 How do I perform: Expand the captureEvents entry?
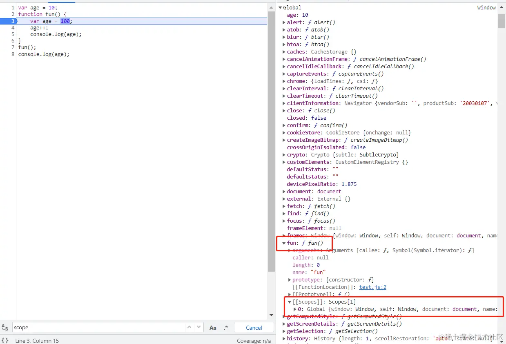[x=284, y=74]
